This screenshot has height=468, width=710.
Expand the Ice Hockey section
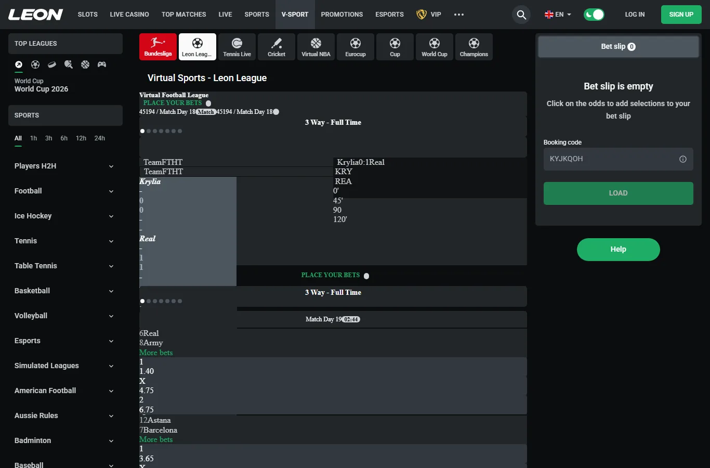pyautogui.click(x=65, y=216)
